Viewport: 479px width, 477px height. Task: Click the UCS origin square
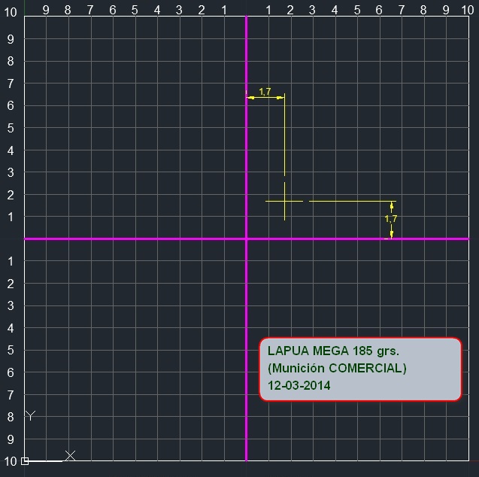tap(25, 460)
